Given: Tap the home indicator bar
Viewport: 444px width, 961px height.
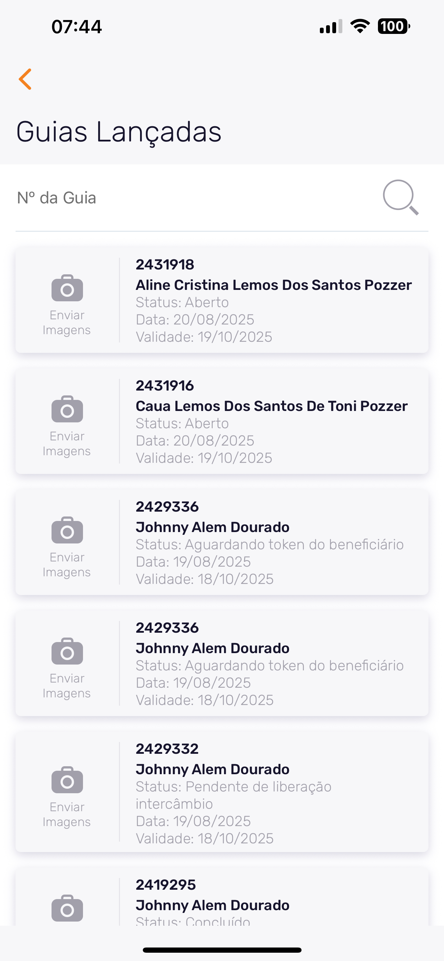Looking at the screenshot, I should point(222,950).
